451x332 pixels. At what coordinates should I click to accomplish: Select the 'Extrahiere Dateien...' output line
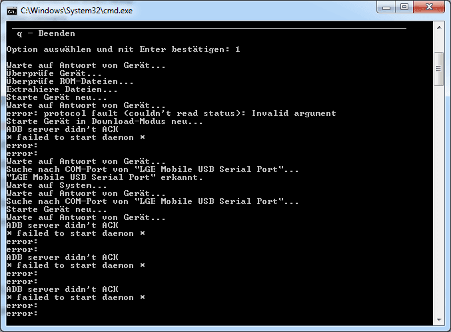coord(62,89)
